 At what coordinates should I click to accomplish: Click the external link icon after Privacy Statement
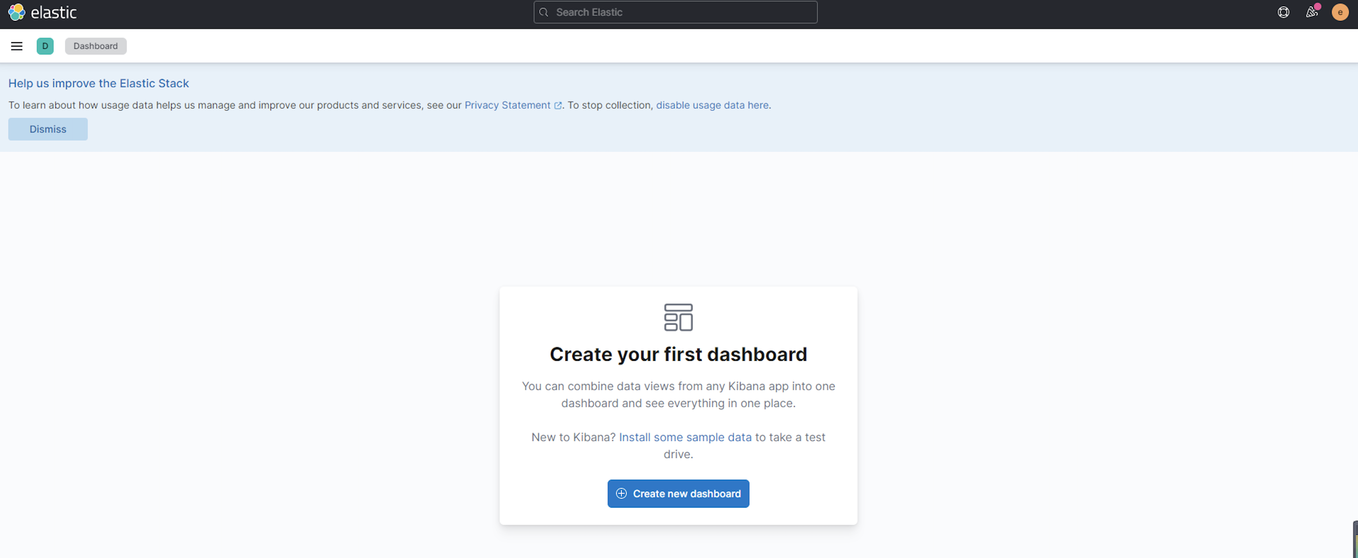pos(558,106)
